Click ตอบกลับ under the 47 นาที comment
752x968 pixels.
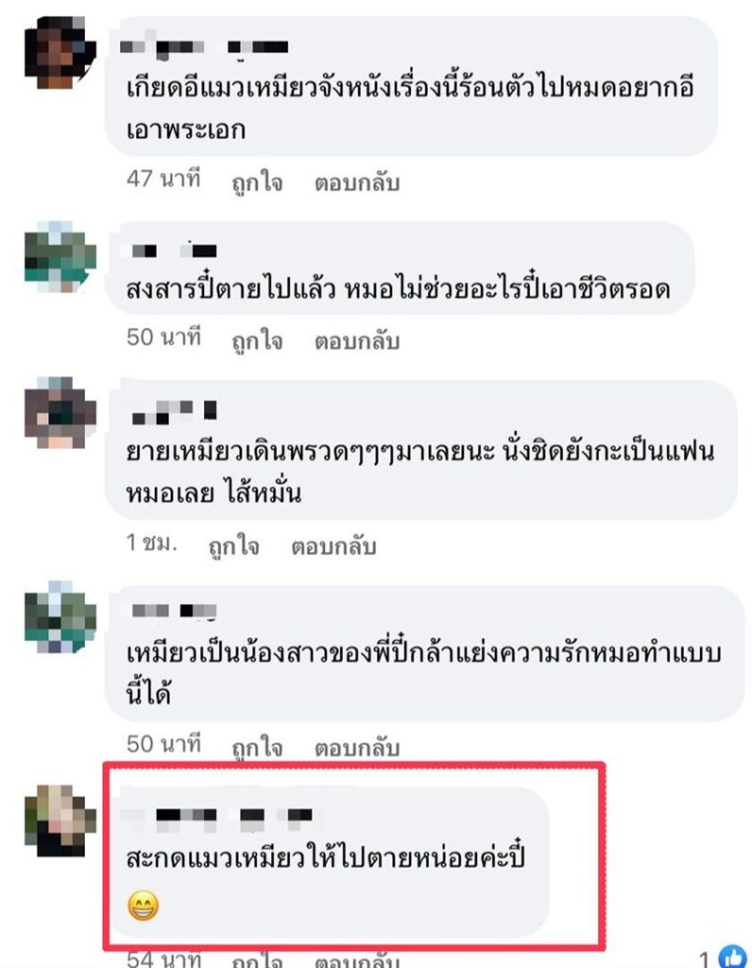tap(357, 182)
